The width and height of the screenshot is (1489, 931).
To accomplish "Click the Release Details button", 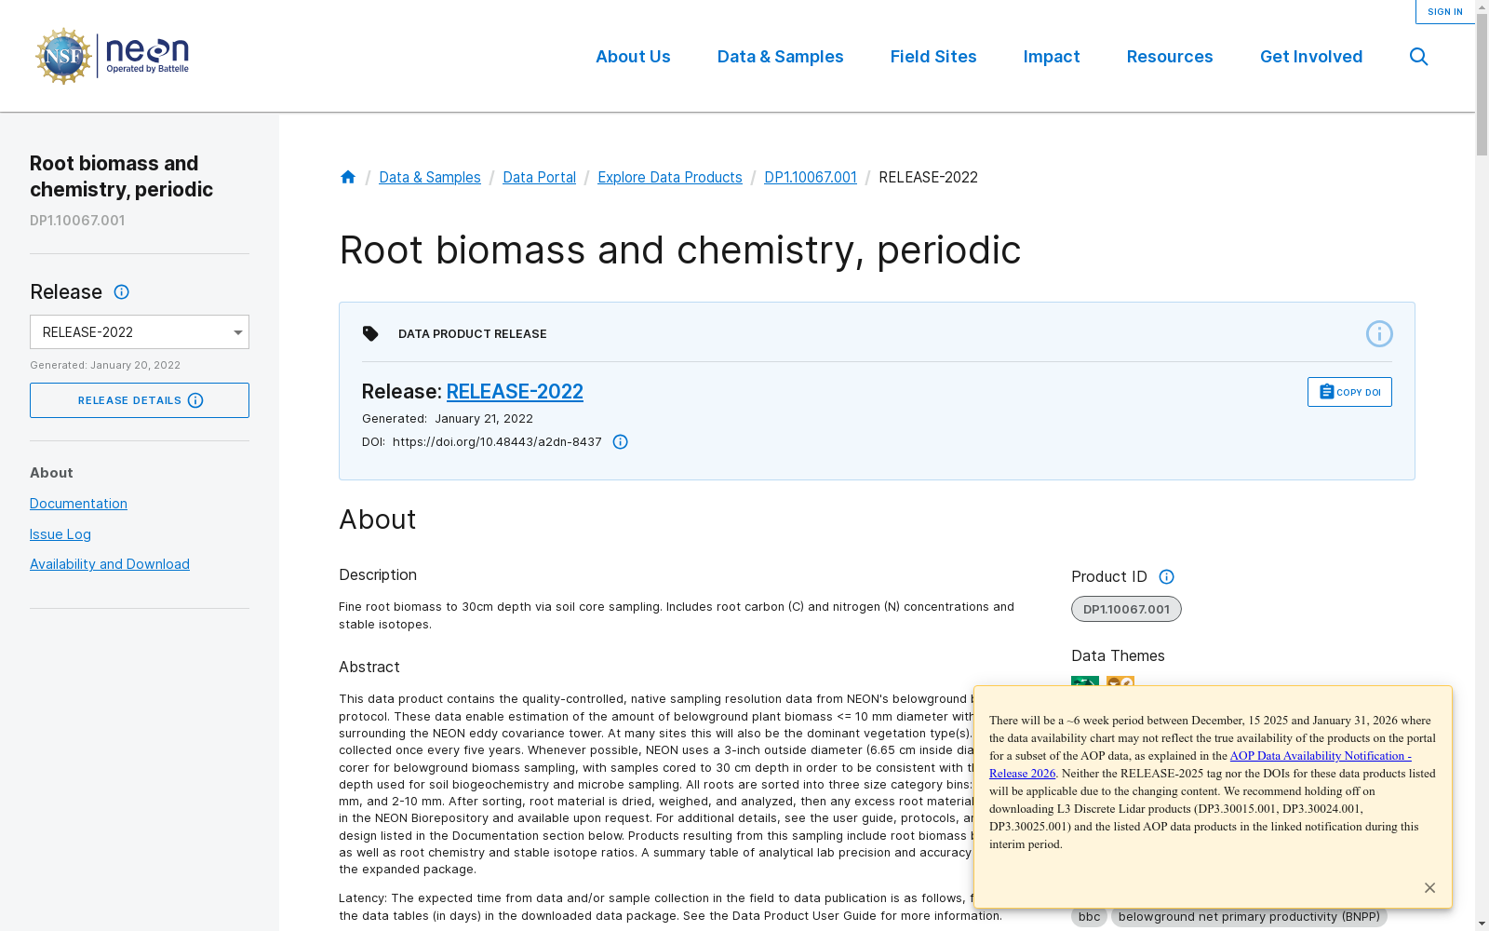I will coord(140,400).
